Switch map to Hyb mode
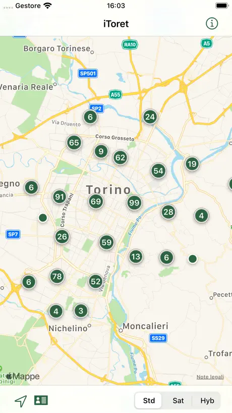Image resolution: width=232 pixels, height=413 pixels. [207, 400]
